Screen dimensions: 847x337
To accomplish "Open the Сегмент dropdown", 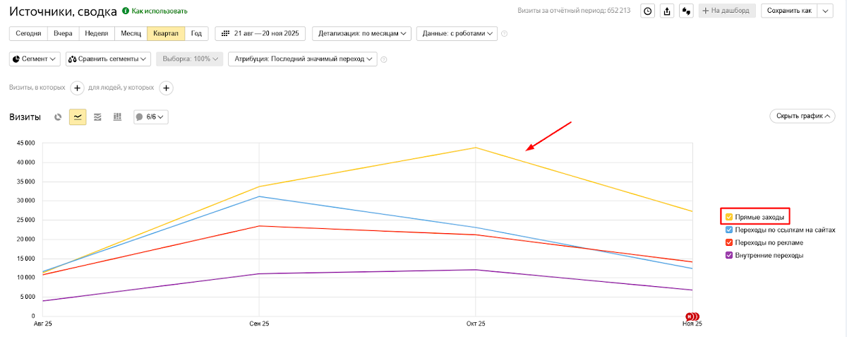I will tap(35, 59).
